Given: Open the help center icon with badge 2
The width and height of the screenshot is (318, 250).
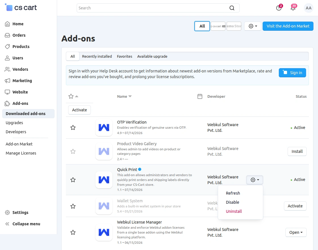Looking at the screenshot, I should tap(279, 8).
